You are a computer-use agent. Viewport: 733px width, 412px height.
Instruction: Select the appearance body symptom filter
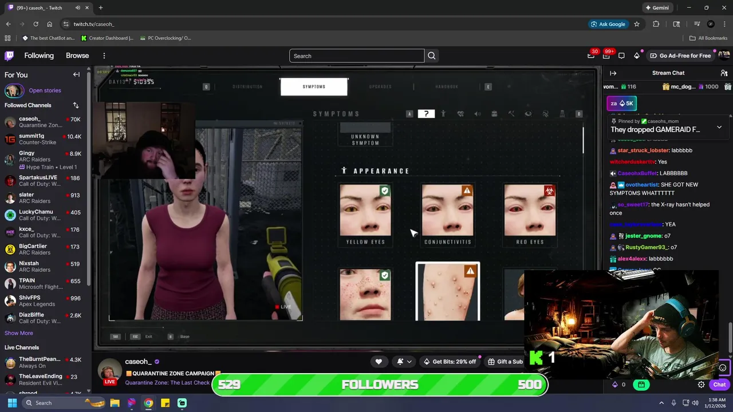[x=443, y=114]
